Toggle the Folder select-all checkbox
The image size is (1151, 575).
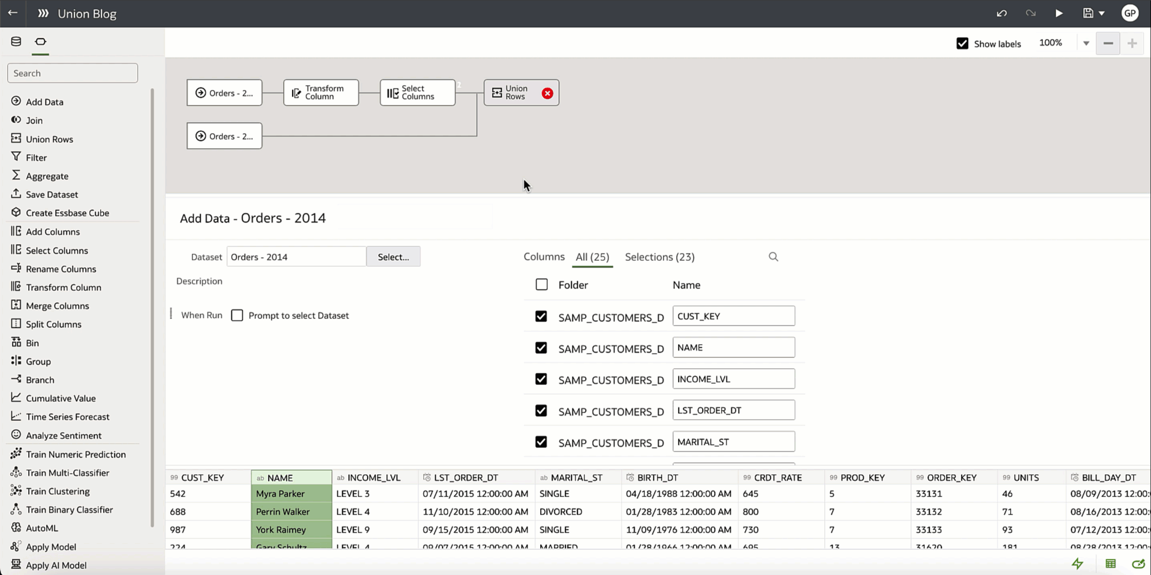tap(541, 284)
